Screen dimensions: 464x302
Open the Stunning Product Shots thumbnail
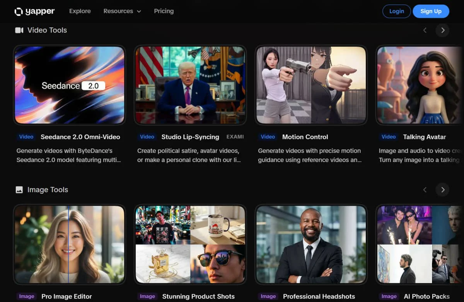click(190, 244)
